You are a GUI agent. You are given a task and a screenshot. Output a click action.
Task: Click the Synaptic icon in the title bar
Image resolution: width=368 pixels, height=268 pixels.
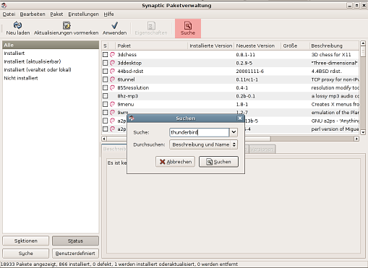tap(4, 5)
